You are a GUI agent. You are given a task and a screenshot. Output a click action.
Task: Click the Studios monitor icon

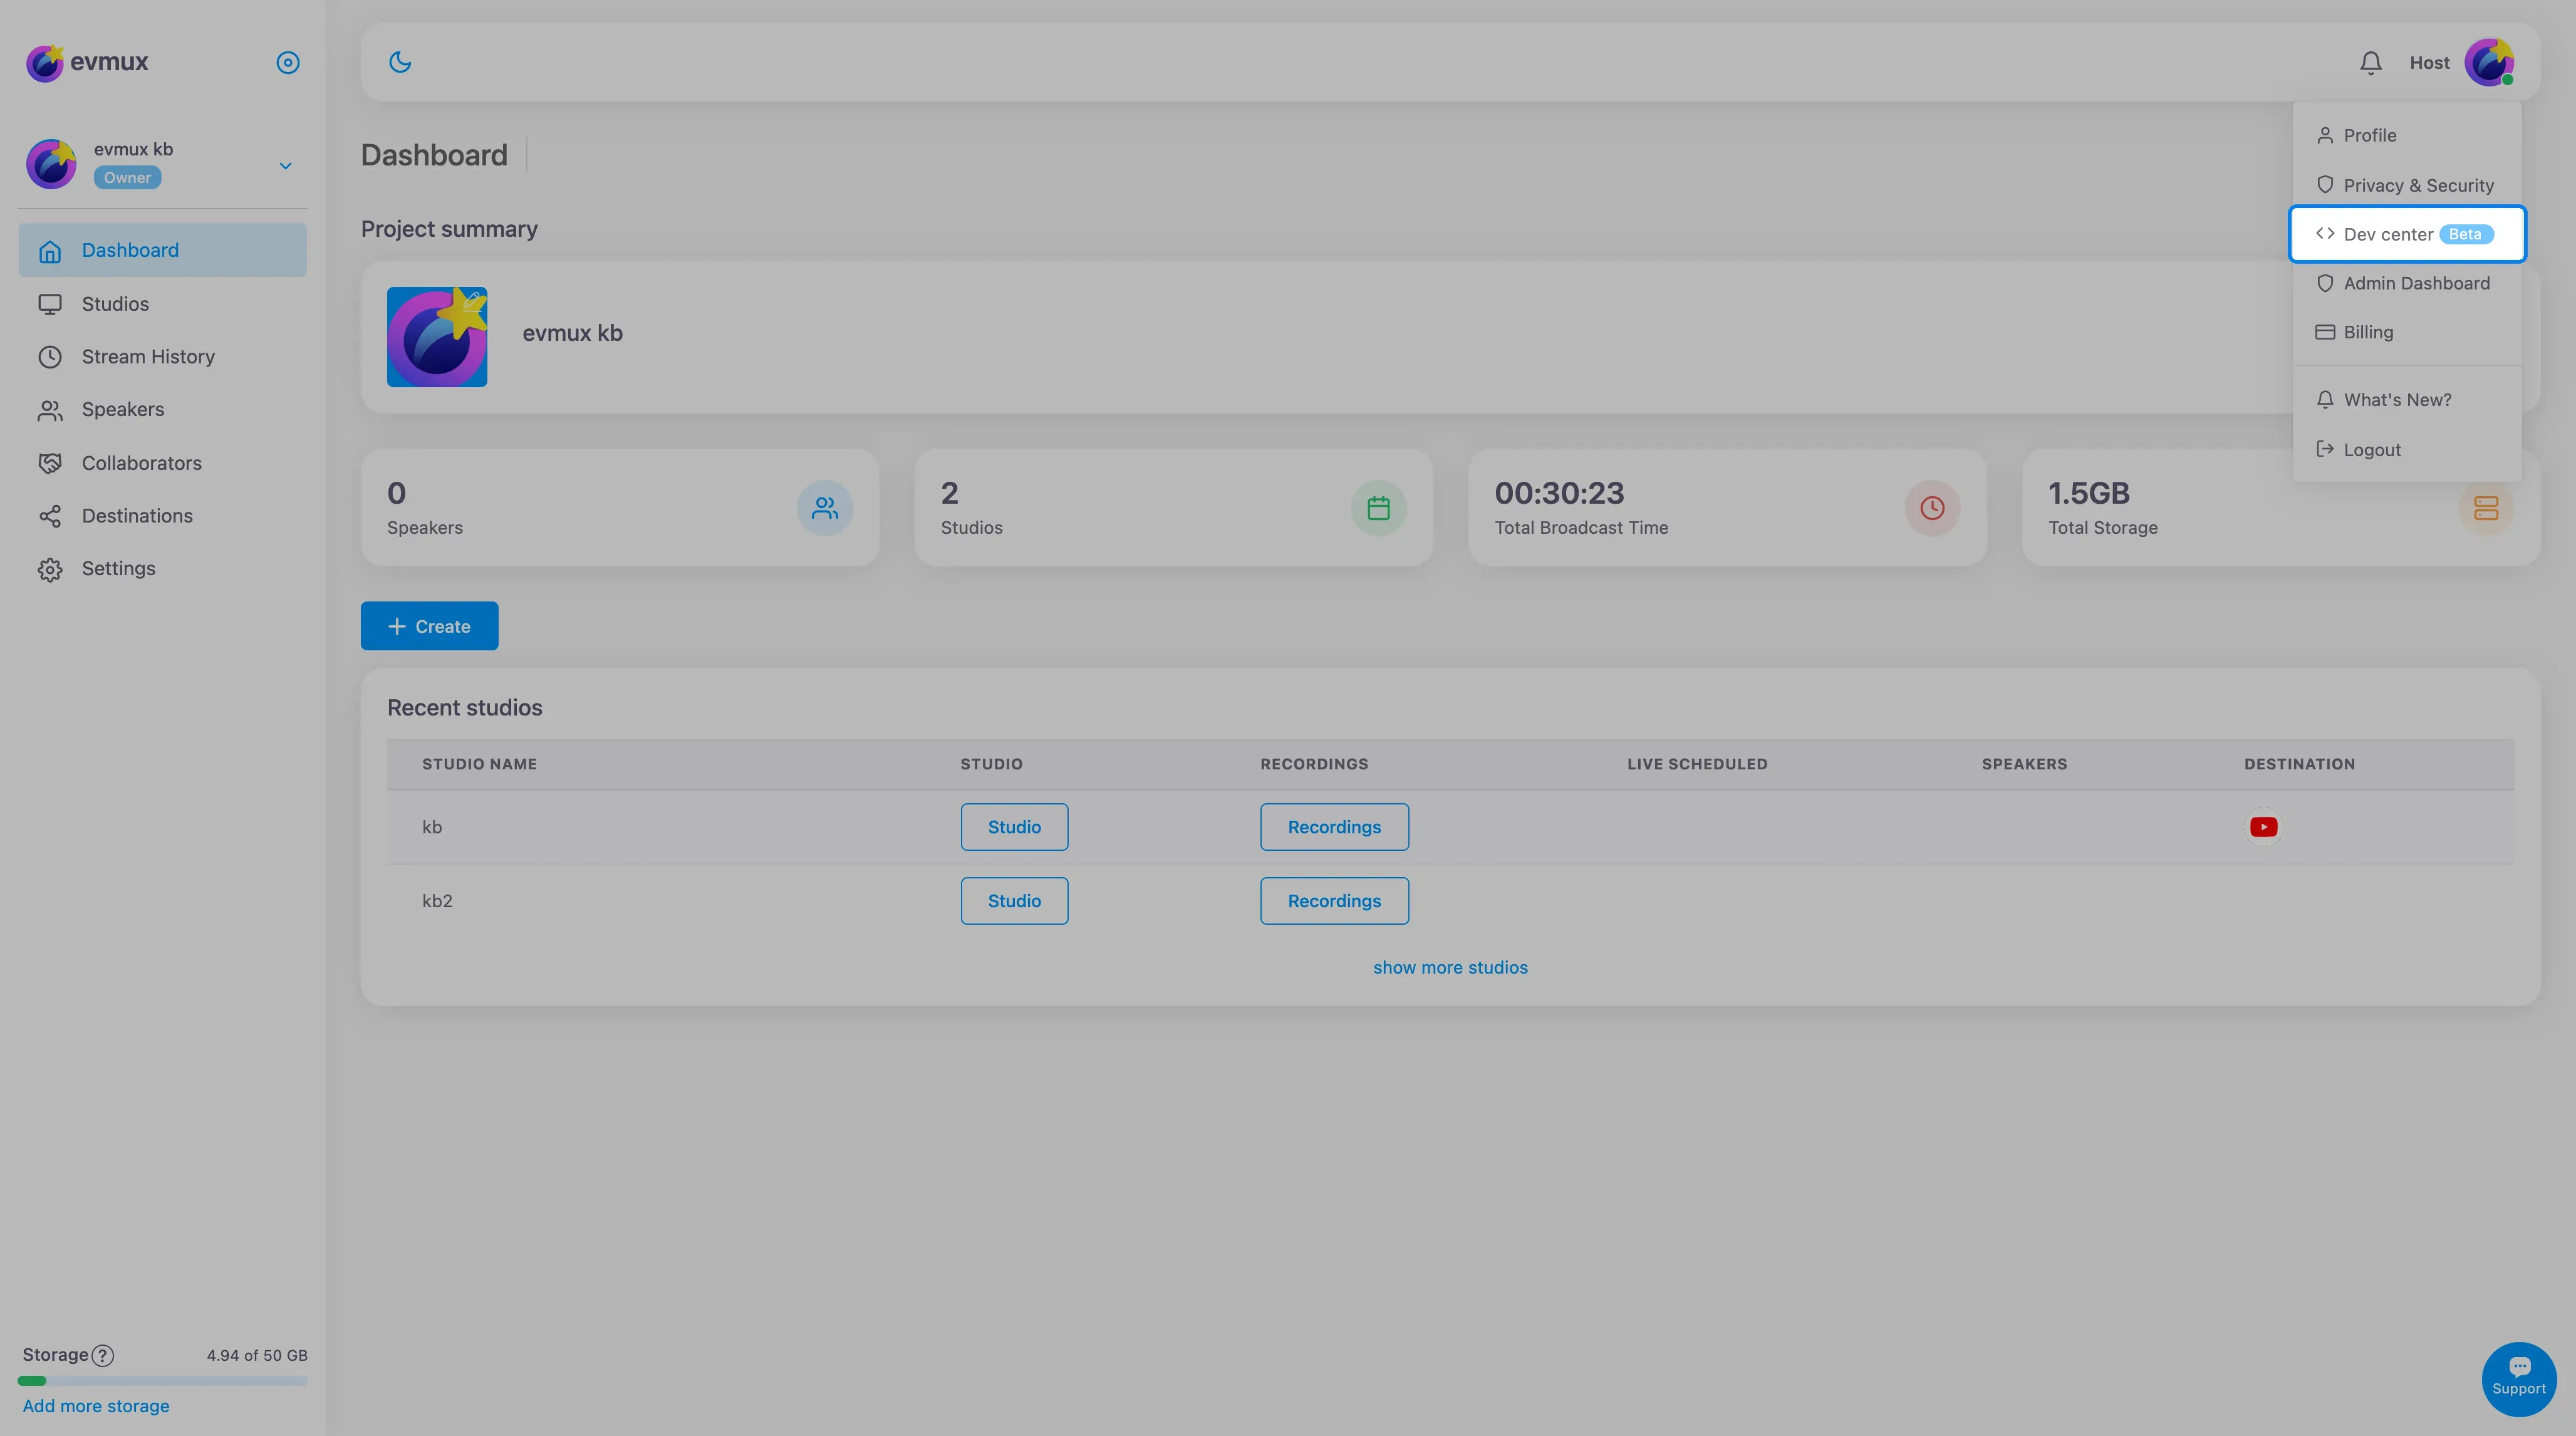50,304
